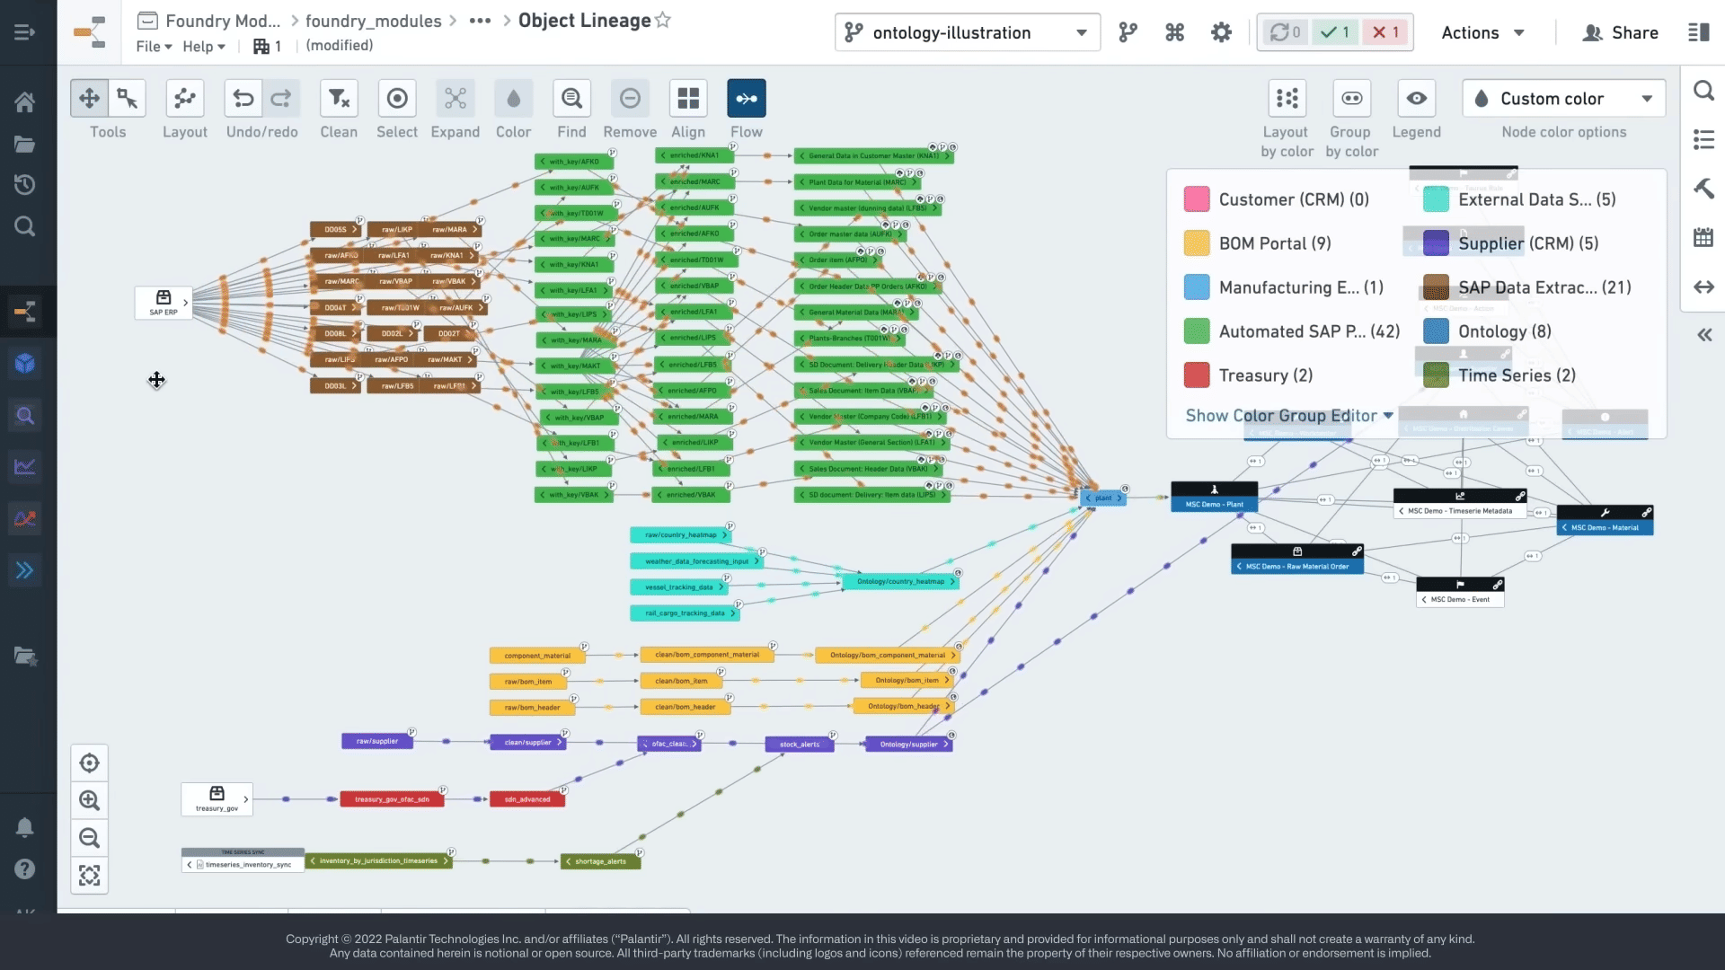Toggle the Flow animation button

(746, 99)
